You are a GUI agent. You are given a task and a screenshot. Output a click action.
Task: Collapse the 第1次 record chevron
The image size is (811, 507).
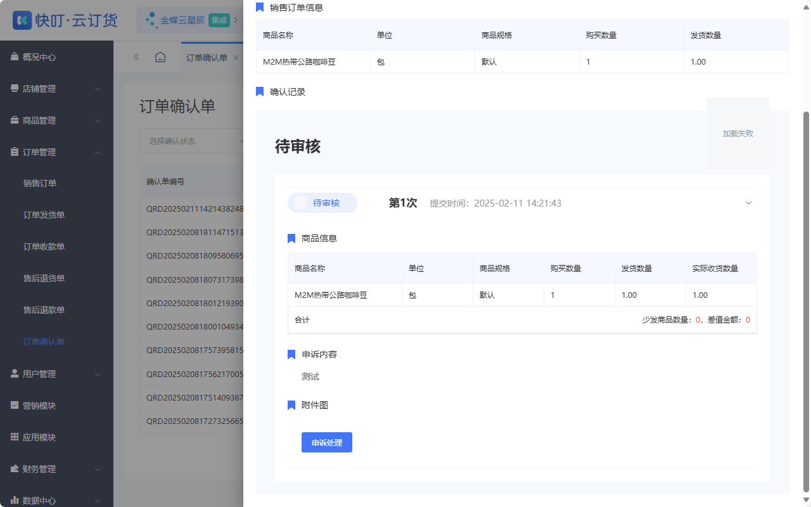coord(748,203)
